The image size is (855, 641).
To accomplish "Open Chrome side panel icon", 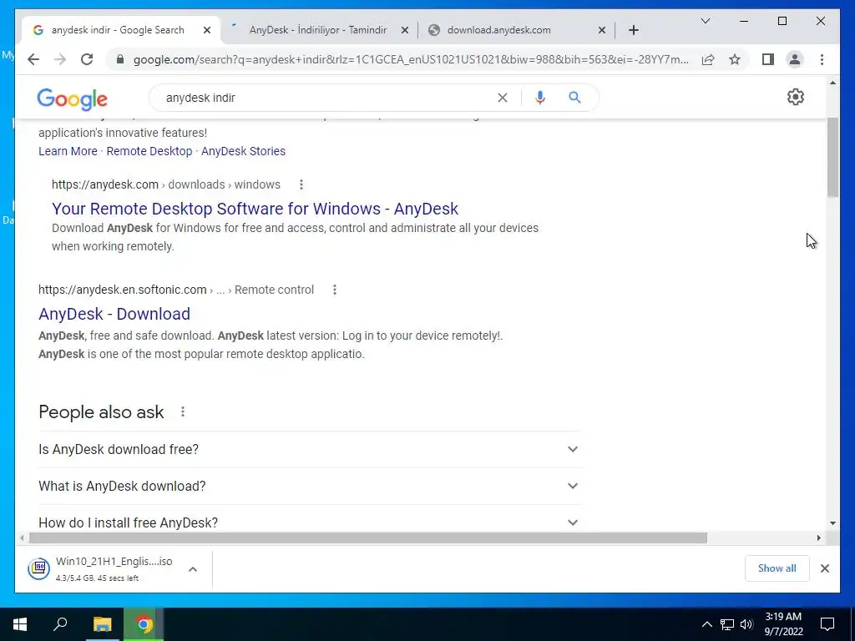I will click(x=768, y=59).
